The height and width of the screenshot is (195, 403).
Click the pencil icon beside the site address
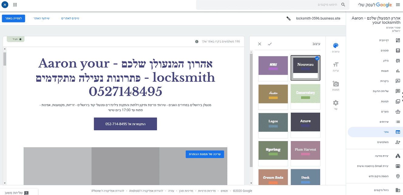(289, 18)
